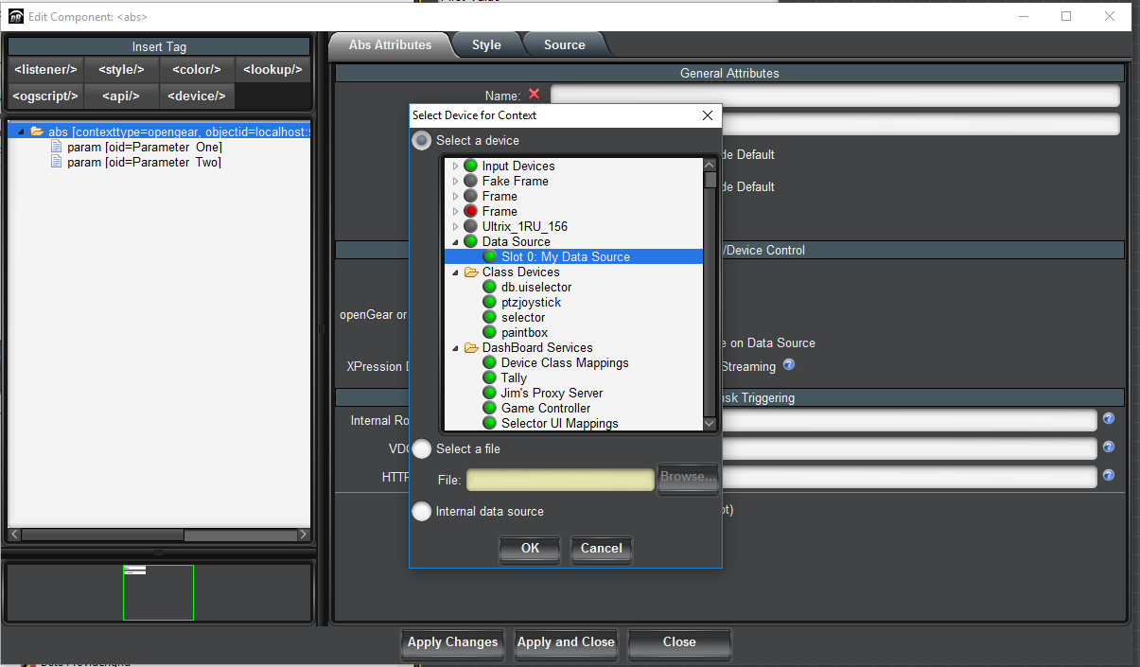Screen dimensions: 1140x667
Task: Confirm the device selection with OK
Action: point(531,548)
